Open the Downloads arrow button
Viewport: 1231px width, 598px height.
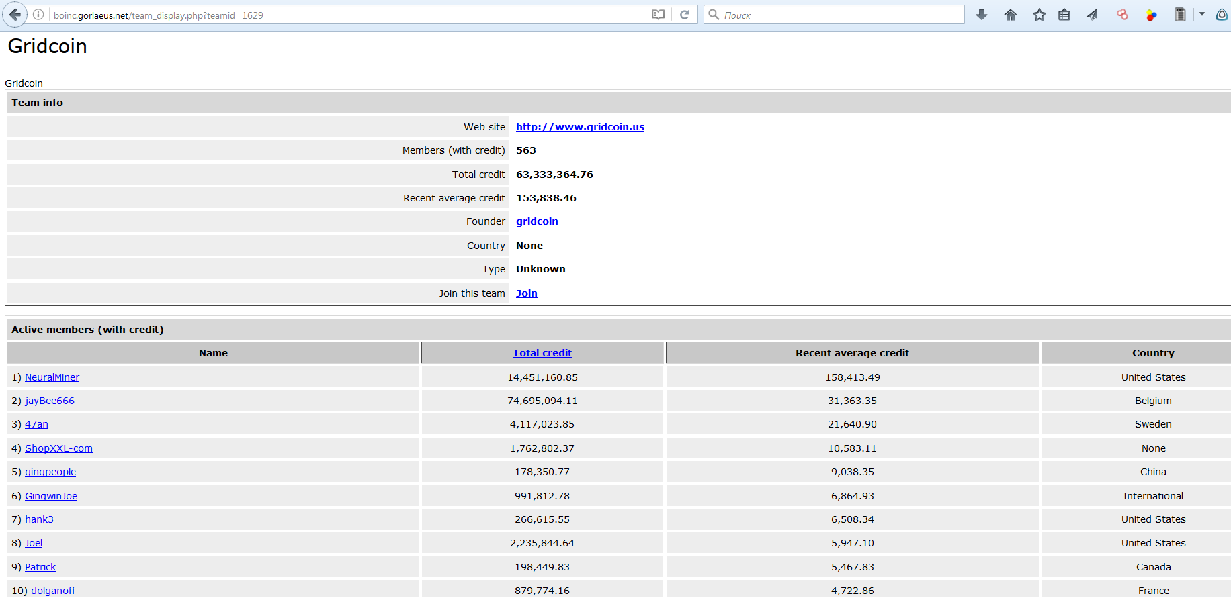[982, 15]
